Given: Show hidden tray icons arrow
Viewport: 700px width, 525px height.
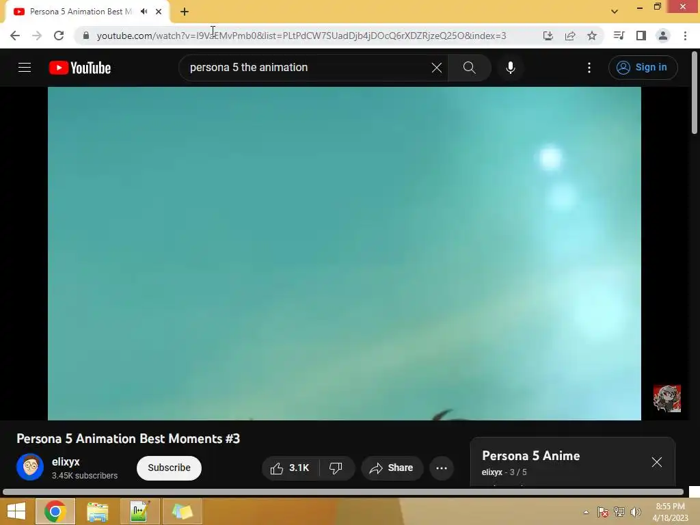Looking at the screenshot, I should coord(586,512).
